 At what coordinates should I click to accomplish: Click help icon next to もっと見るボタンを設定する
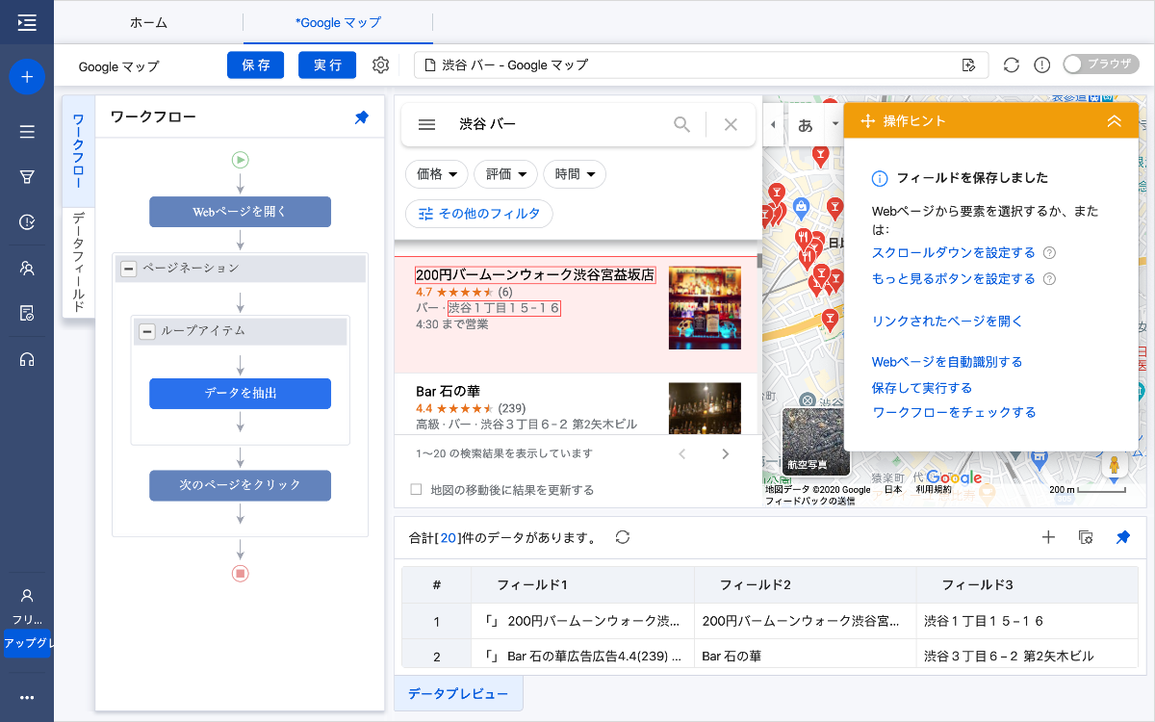tap(1049, 279)
